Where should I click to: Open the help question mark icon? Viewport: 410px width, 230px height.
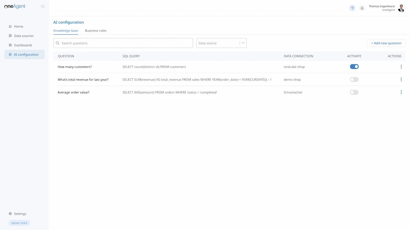352,8
